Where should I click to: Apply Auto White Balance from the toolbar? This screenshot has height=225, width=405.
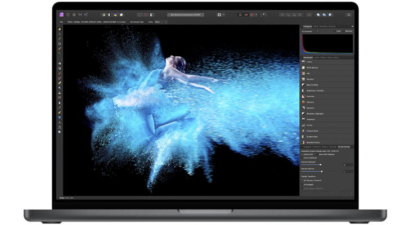click(121, 15)
